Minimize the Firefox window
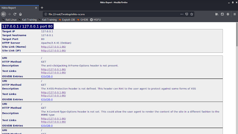The height and width of the screenshot is (134, 238). coord(229,3)
